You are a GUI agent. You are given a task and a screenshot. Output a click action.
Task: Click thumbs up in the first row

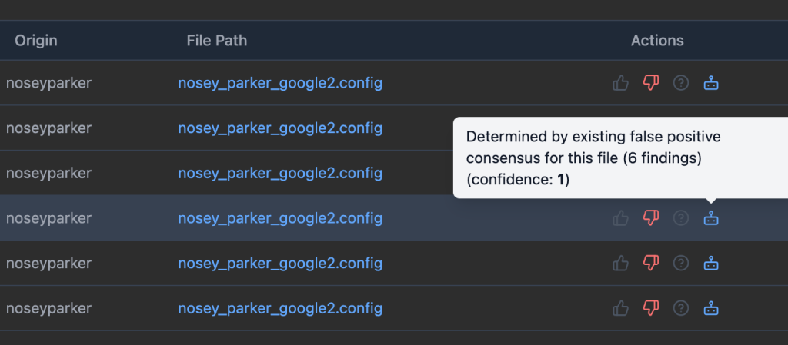click(620, 83)
